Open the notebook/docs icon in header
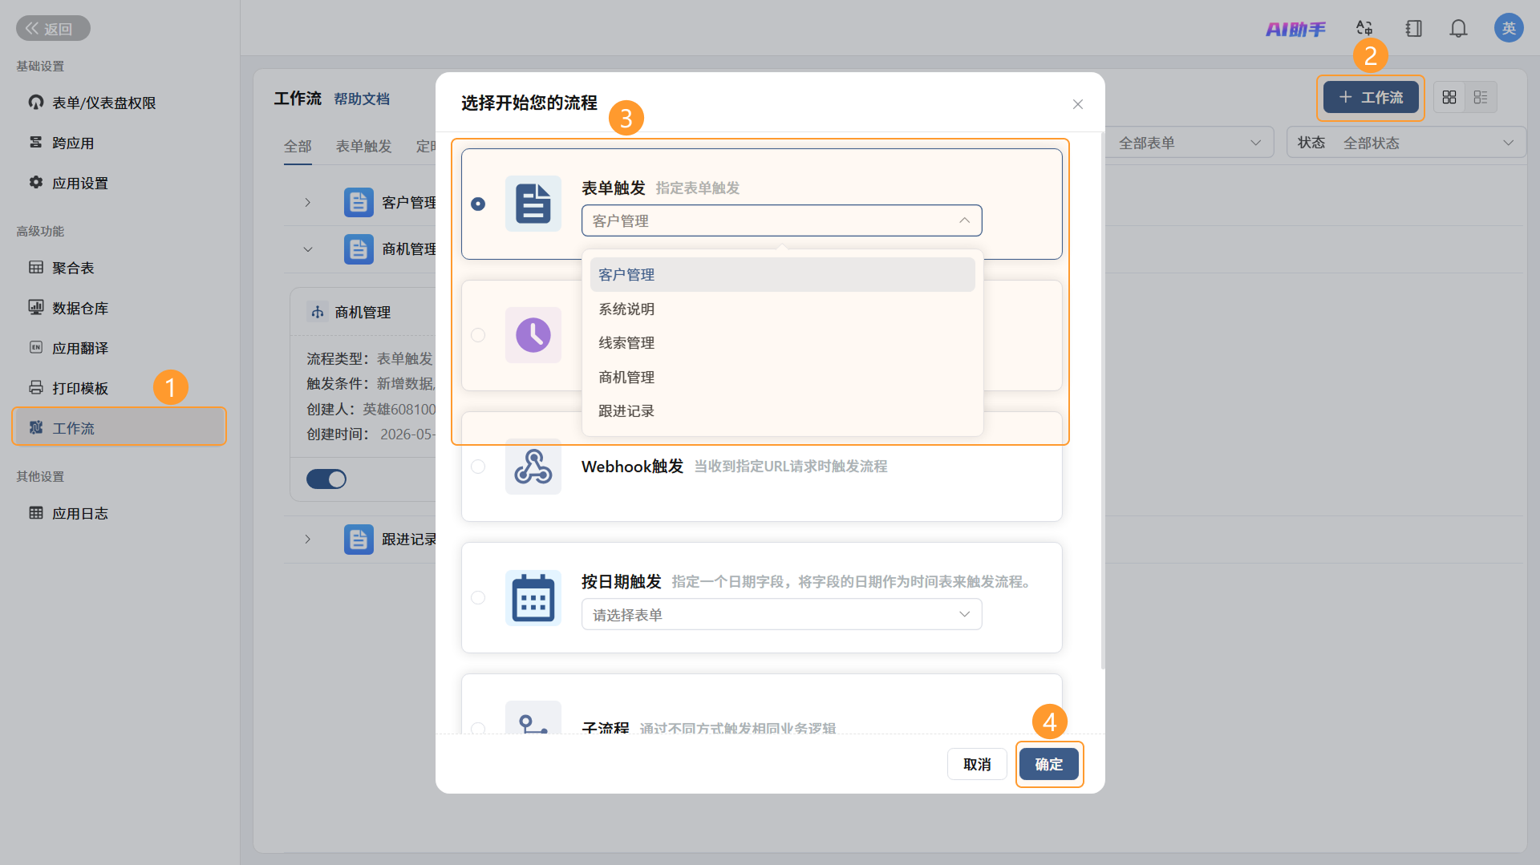The height and width of the screenshot is (865, 1540). point(1413,29)
